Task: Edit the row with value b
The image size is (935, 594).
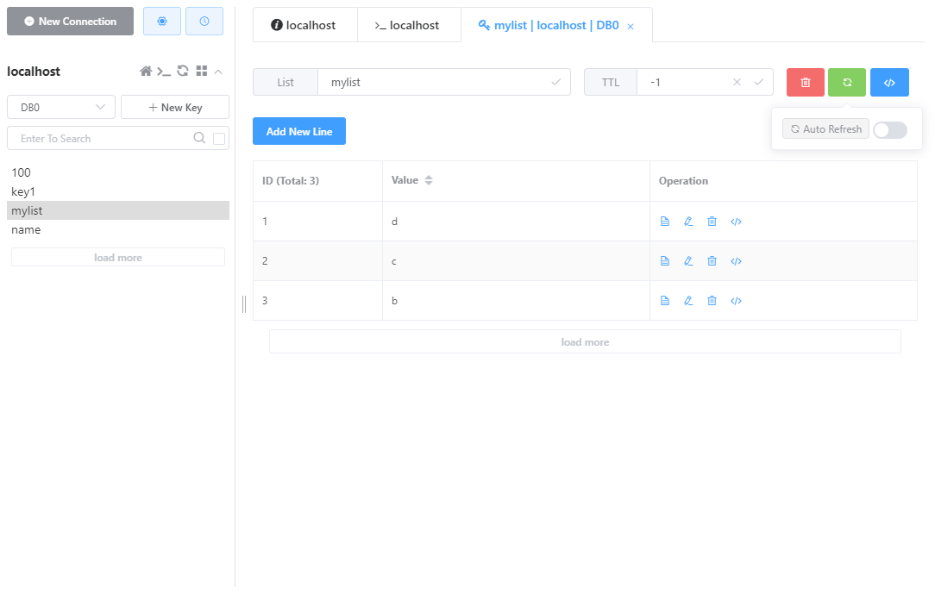Action: click(x=688, y=301)
